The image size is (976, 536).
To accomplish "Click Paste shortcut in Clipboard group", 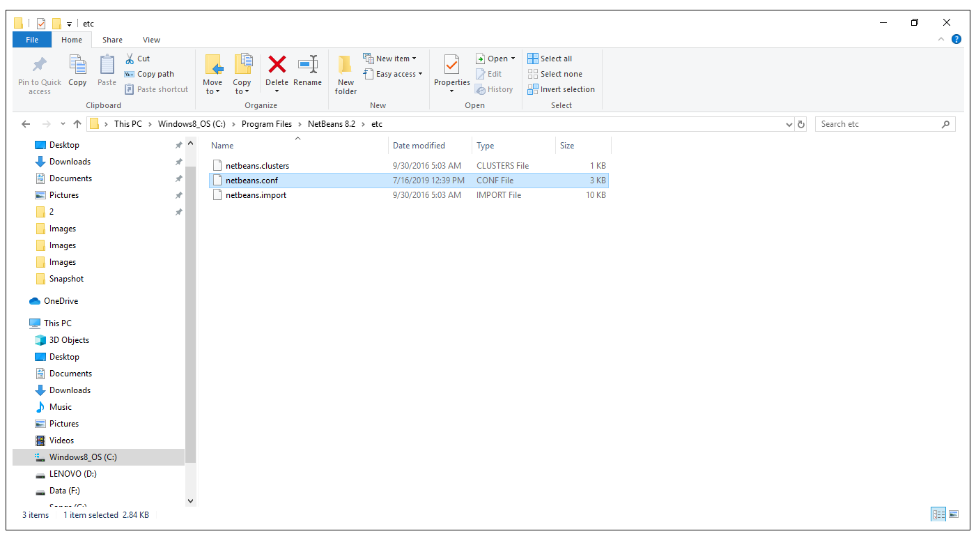I will (x=156, y=89).
